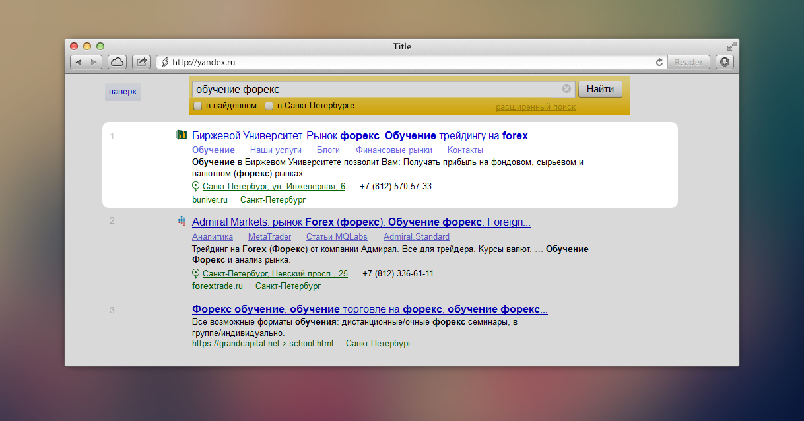Open the 'Наши услуги' sitelink
804x421 pixels.
pyautogui.click(x=275, y=150)
